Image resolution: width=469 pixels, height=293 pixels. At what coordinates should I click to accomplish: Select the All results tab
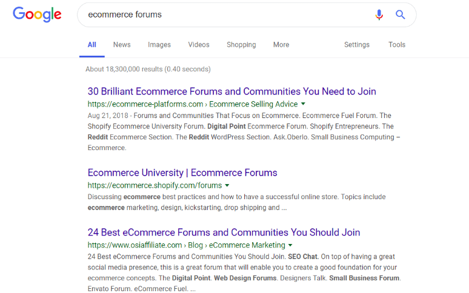tap(92, 45)
